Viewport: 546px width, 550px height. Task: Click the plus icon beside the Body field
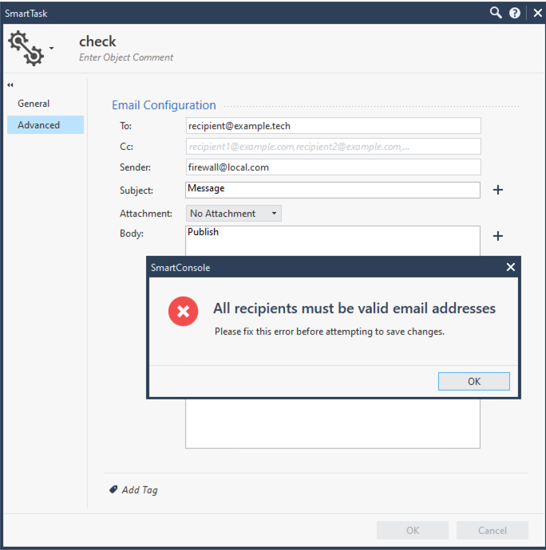(498, 236)
